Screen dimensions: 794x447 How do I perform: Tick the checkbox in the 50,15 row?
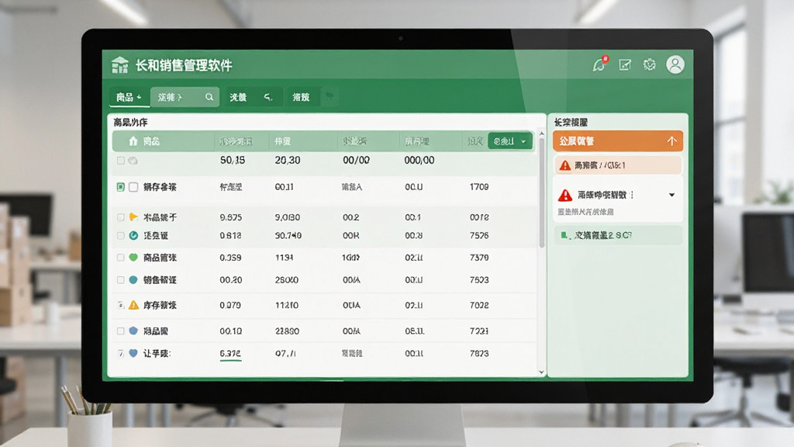tap(120, 161)
